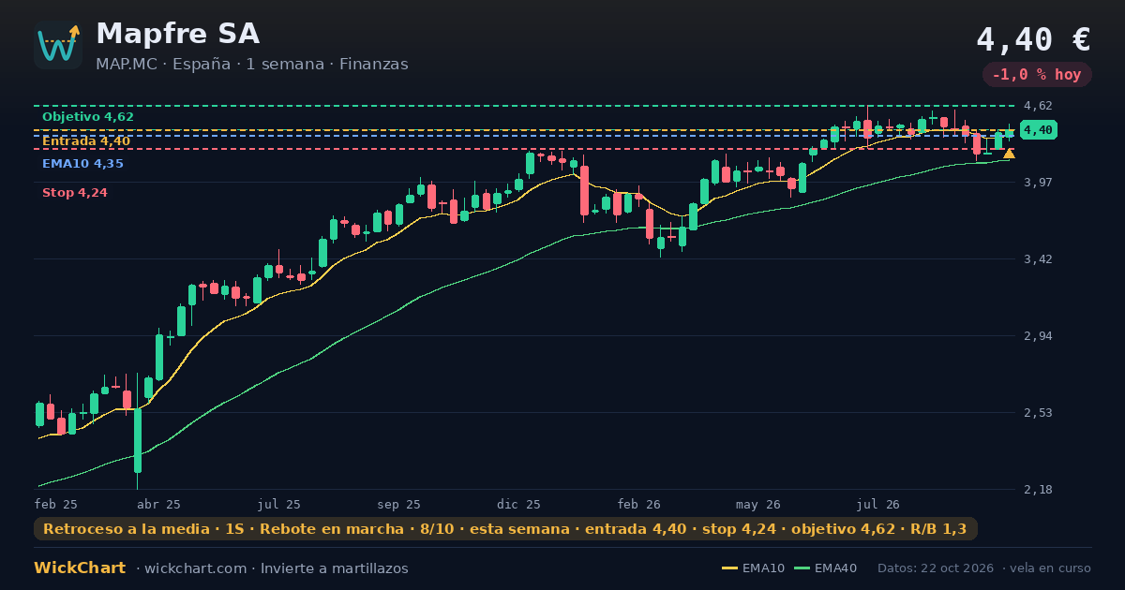Click the 3,97 price axis label
Viewport: 1125px width, 590px height.
1038,182
